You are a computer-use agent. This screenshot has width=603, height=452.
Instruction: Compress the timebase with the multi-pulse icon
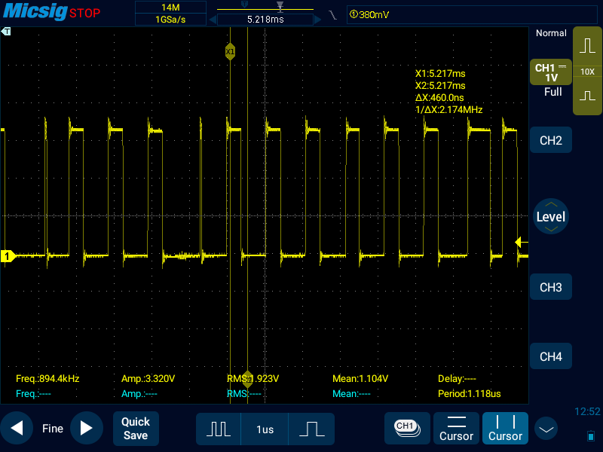click(219, 429)
